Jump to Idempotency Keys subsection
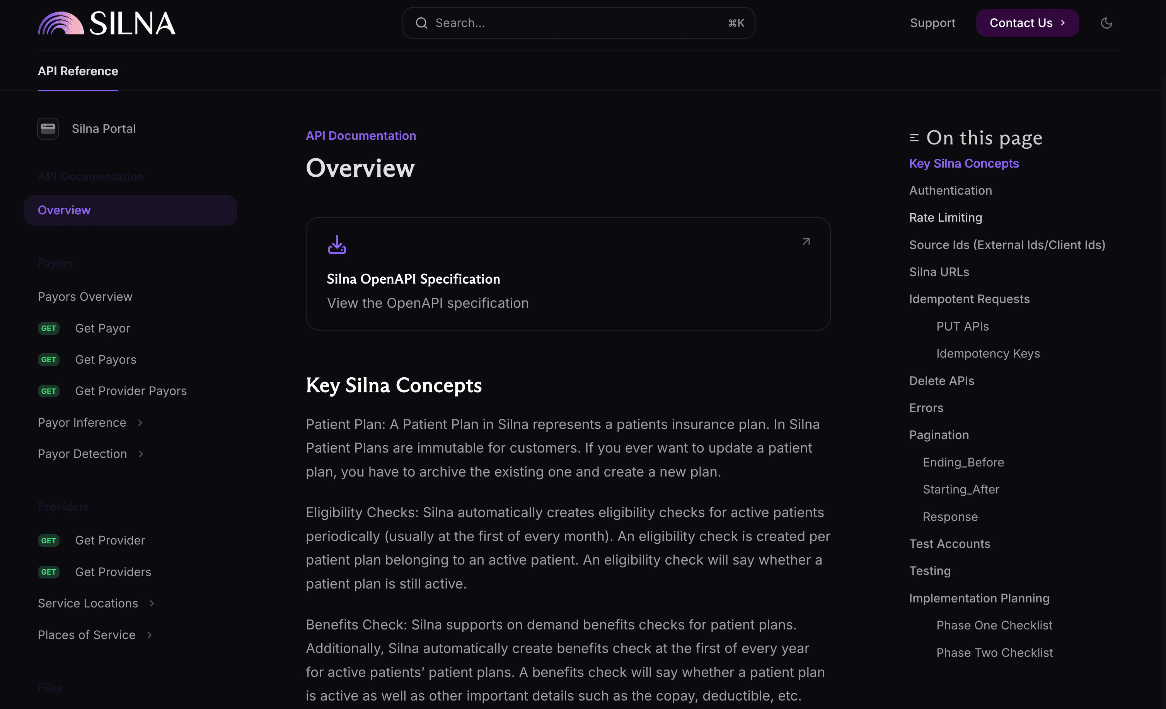This screenshot has height=709, width=1166. (988, 354)
